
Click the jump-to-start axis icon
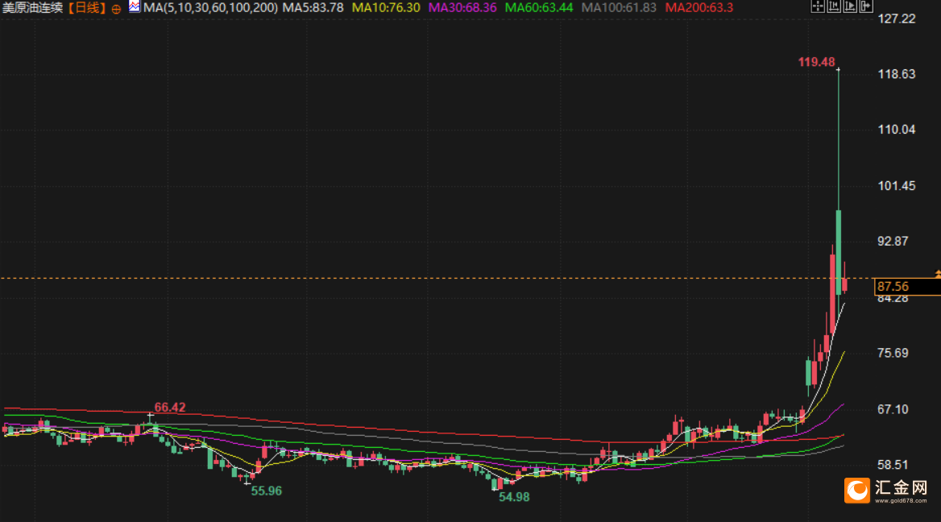coord(834,6)
